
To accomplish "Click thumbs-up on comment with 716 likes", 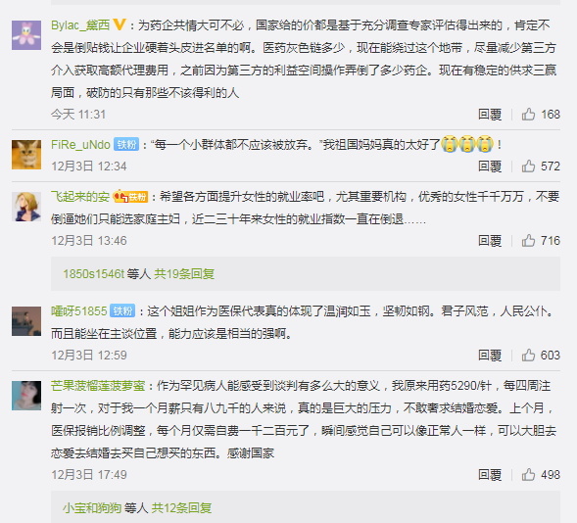I will click(528, 241).
